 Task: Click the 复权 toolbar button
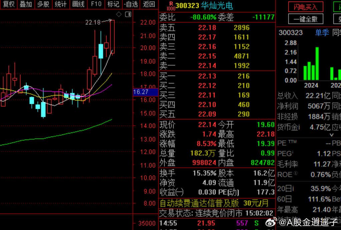[9, 4]
